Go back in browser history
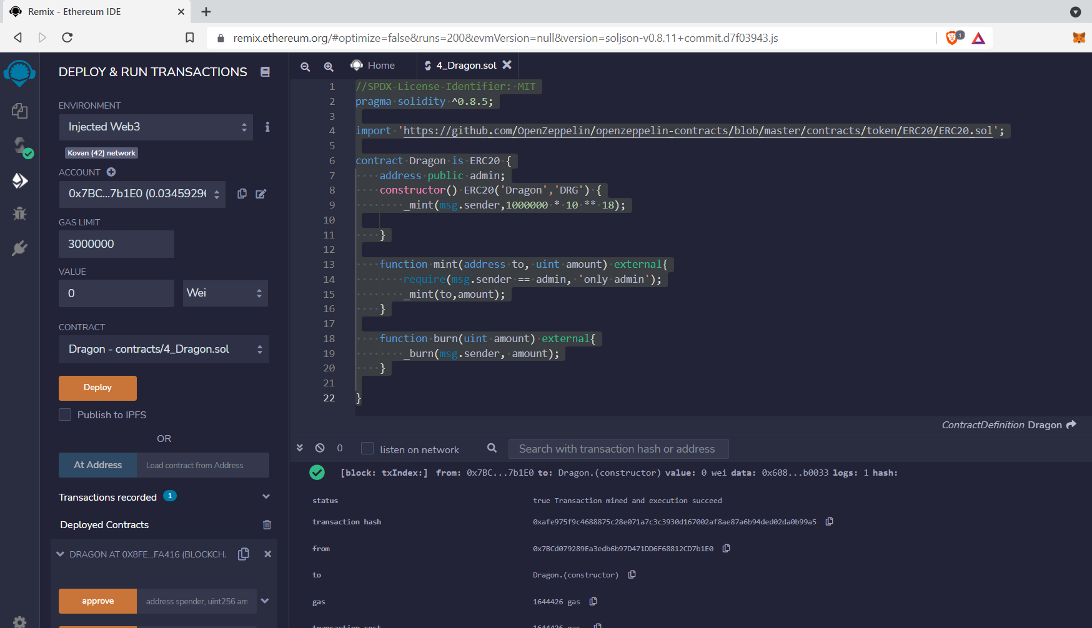This screenshot has height=628, width=1092. pos(18,37)
